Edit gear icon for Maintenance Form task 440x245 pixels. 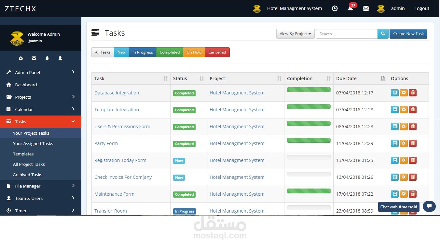point(404,194)
